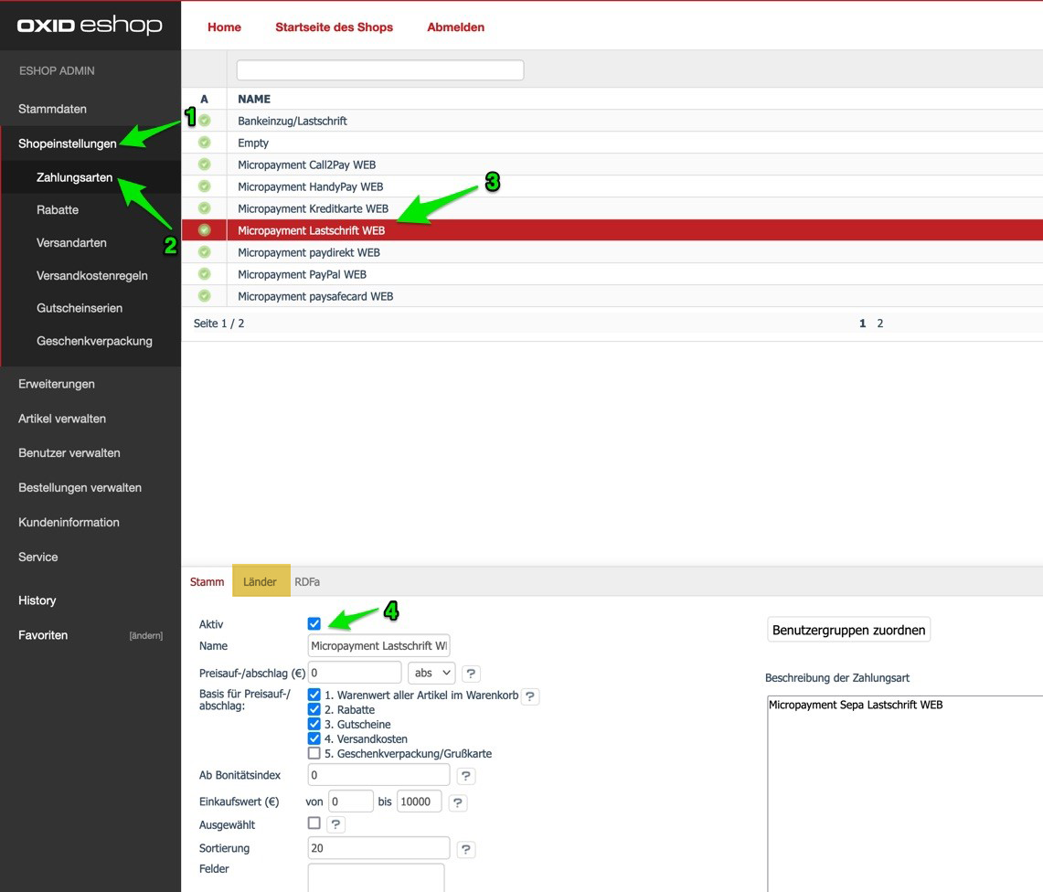
Task: Switch to the Länder tab
Action: (x=261, y=581)
